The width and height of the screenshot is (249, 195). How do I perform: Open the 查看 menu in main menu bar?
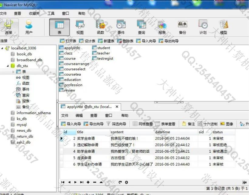click(x=18, y=13)
